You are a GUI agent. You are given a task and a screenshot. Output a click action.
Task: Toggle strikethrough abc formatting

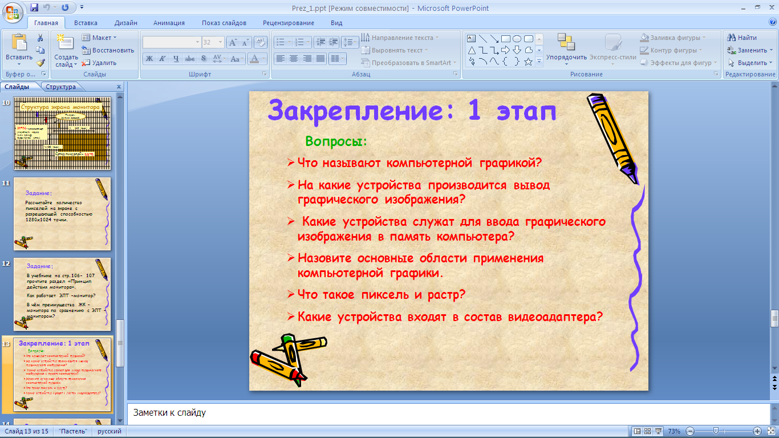pos(189,58)
